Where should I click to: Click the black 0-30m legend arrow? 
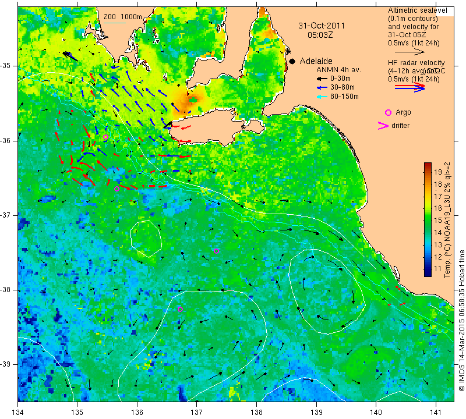pos(322,79)
